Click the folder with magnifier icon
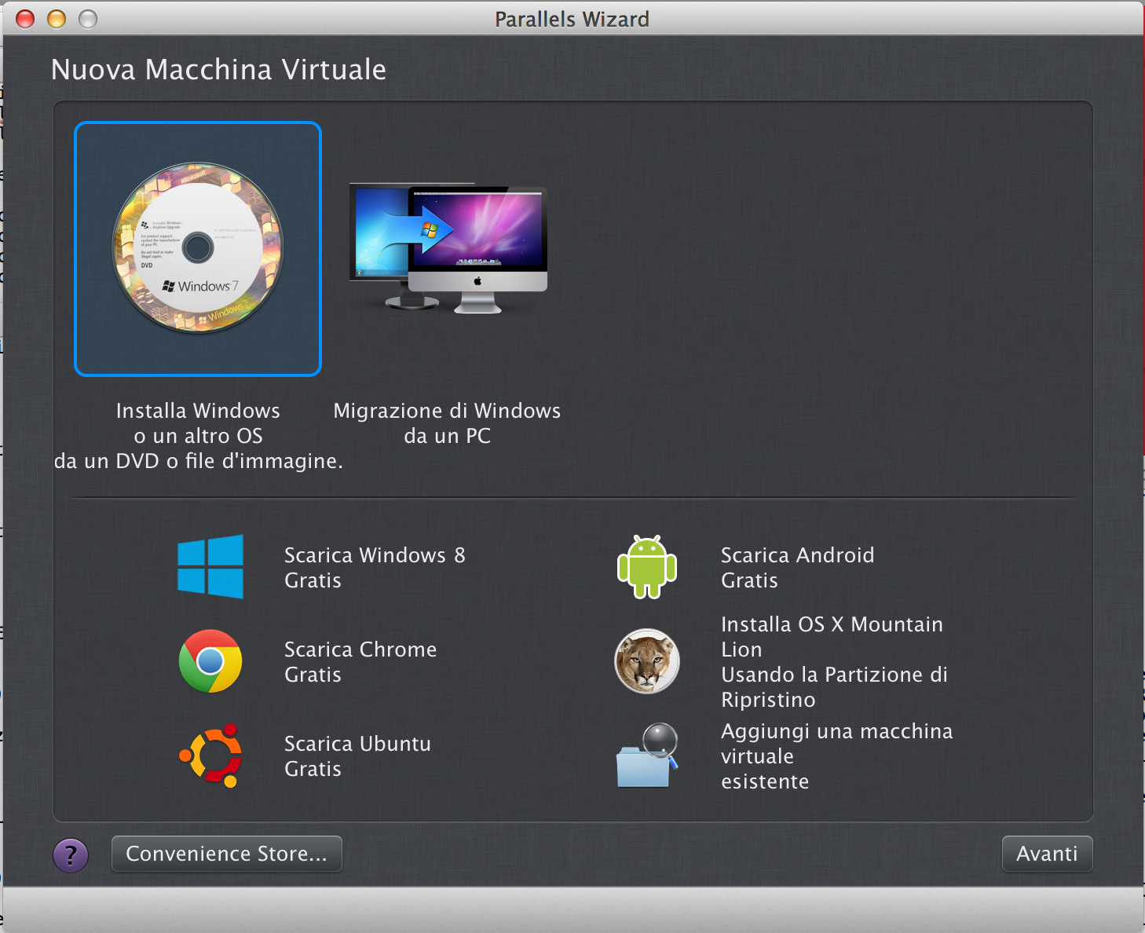Viewport: 1145px width, 933px height. point(647,756)
